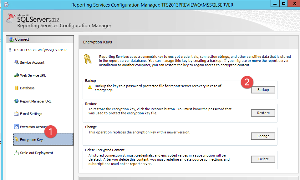Open E-mail Settings page
This screenshot has height=180, width=300.
(x=31, y=114)
